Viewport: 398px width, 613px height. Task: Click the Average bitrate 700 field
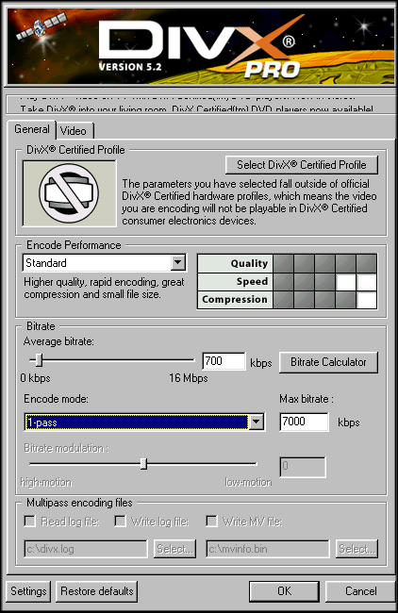click(x=224, y=361)
